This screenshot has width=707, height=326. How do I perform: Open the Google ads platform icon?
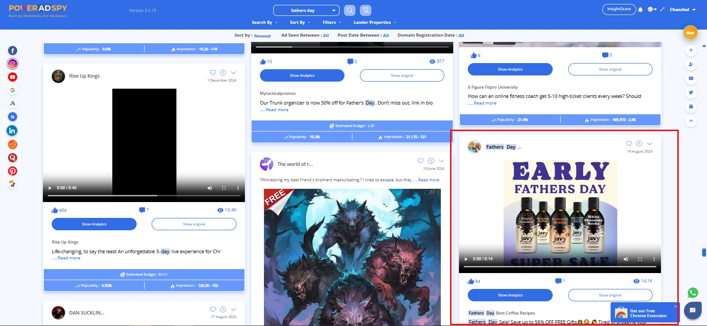(x=12, y=90)
